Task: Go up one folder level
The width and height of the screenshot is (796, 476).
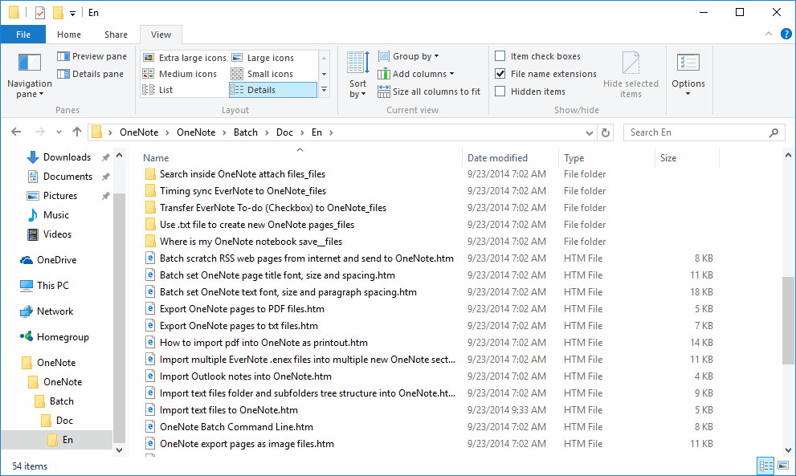Action: tap(76, 132)
